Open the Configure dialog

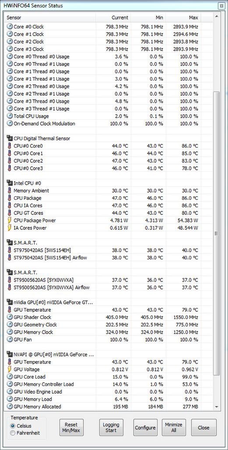point(145,428)
